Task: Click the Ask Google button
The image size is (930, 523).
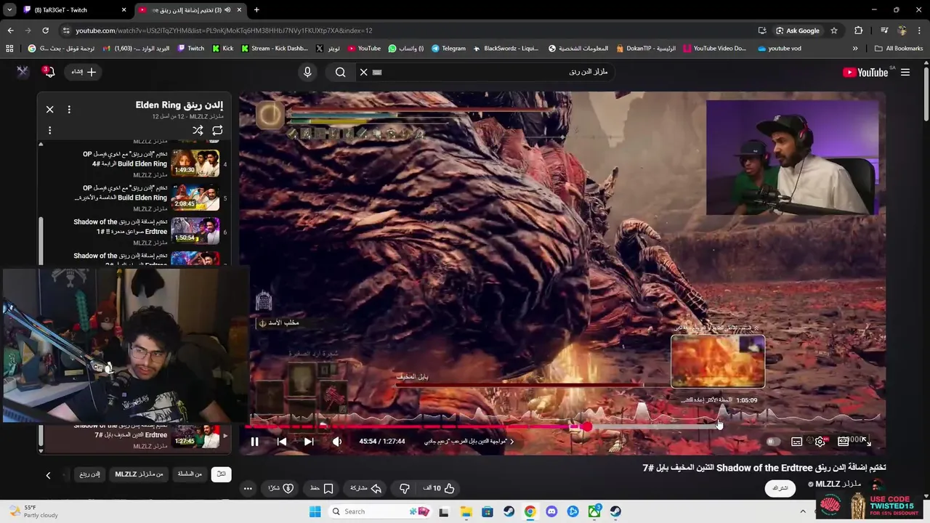Action: click(x=798, y=31)
